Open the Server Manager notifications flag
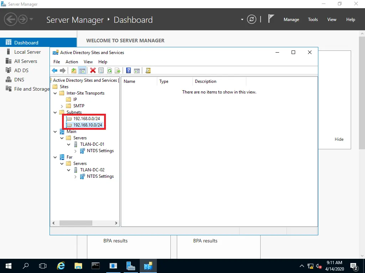The width and height of the screenshot is (365, 273). [x=271, y=19]
